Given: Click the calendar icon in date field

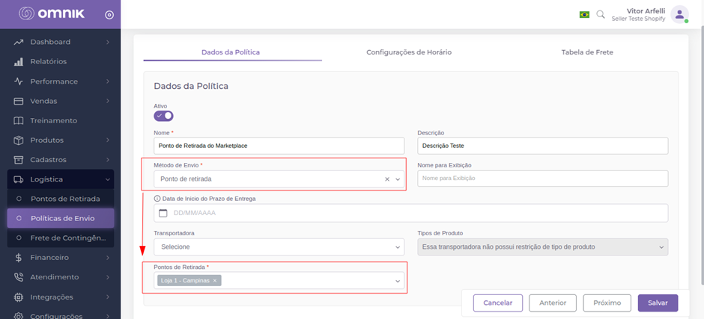Looking at the screenshot, I should coord(163,213).
